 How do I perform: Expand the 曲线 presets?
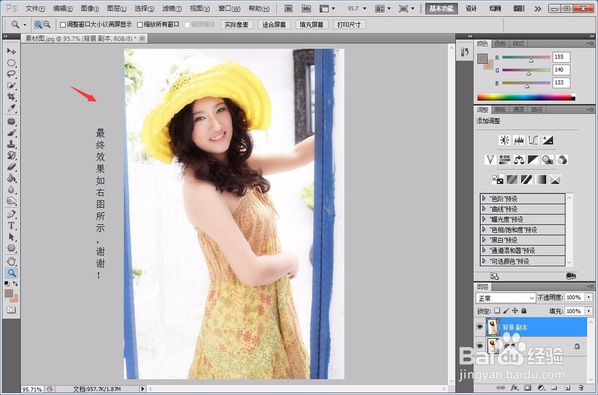coord(484,209)
